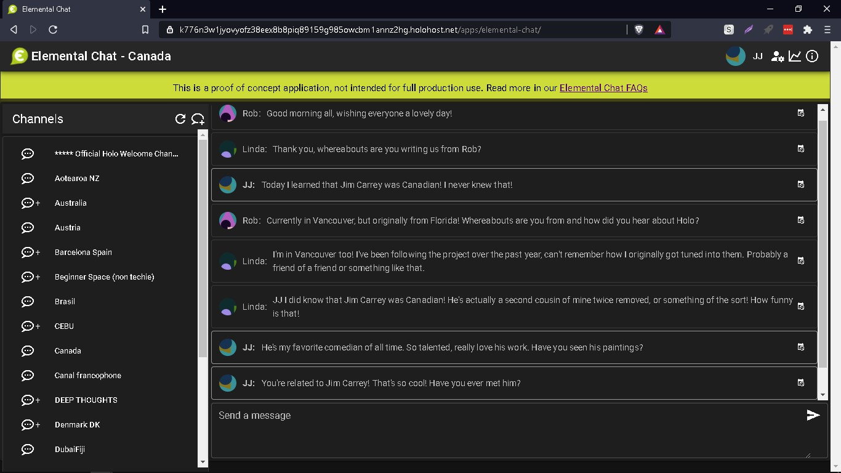Open browser extensions puzzle menu
This screenshot has height=473, width=841.
coord(808,29)
